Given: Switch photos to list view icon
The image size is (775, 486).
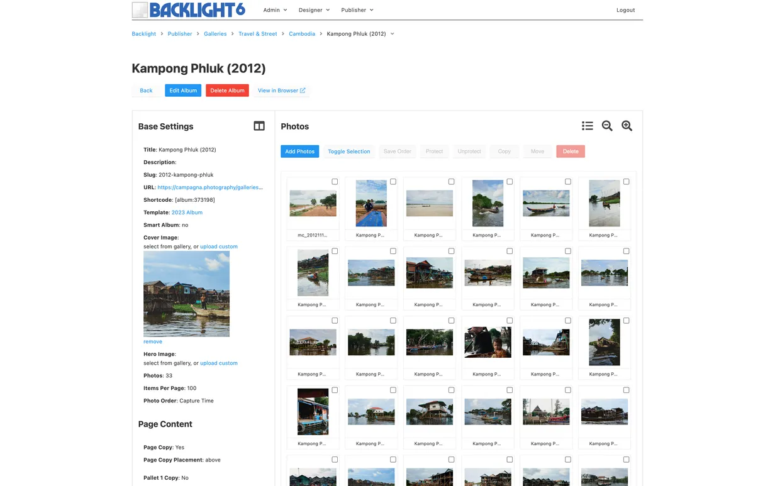Looking at the screenshot, I should (588, 126).
